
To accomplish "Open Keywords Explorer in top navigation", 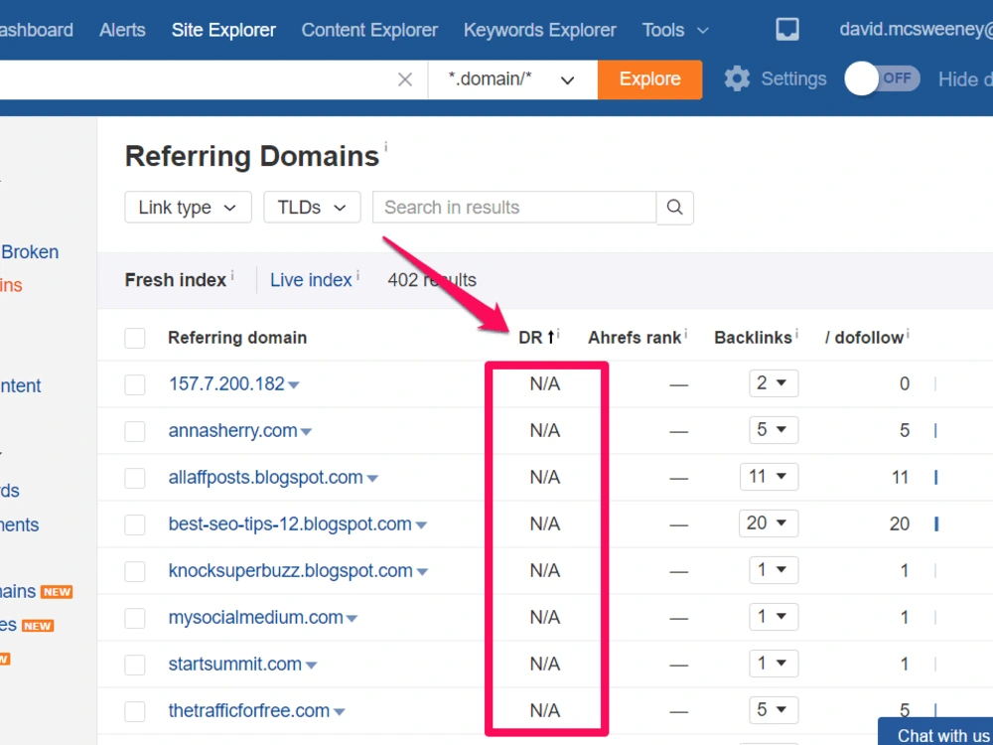I will click(540, 30).
